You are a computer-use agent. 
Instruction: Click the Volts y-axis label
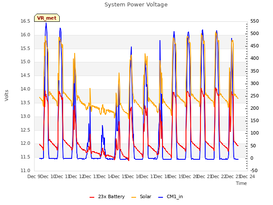6,95
